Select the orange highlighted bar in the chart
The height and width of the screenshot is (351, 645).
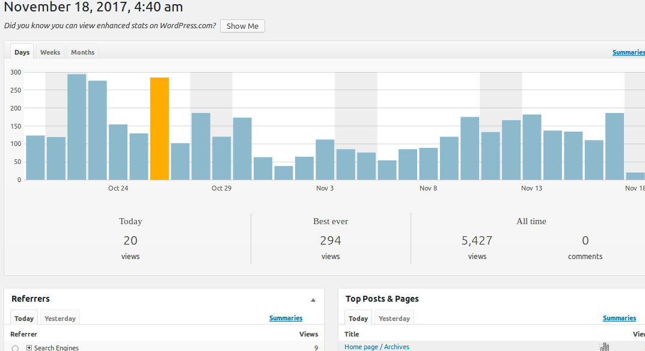(159, 126)
